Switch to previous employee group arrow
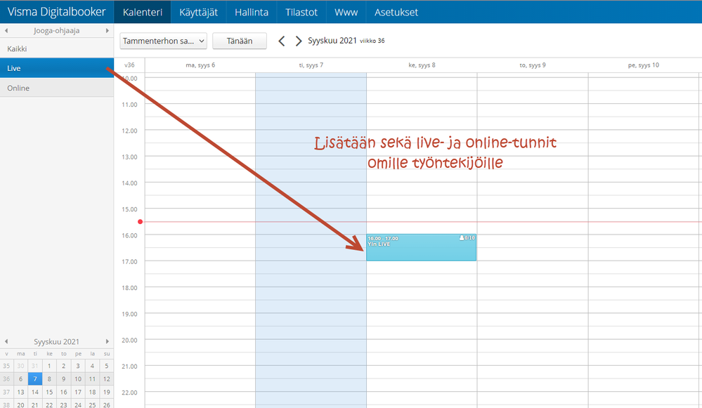Image resolution: width=702 pixels, height=408 pixels. pyautogui.click(x=6, y=30)
